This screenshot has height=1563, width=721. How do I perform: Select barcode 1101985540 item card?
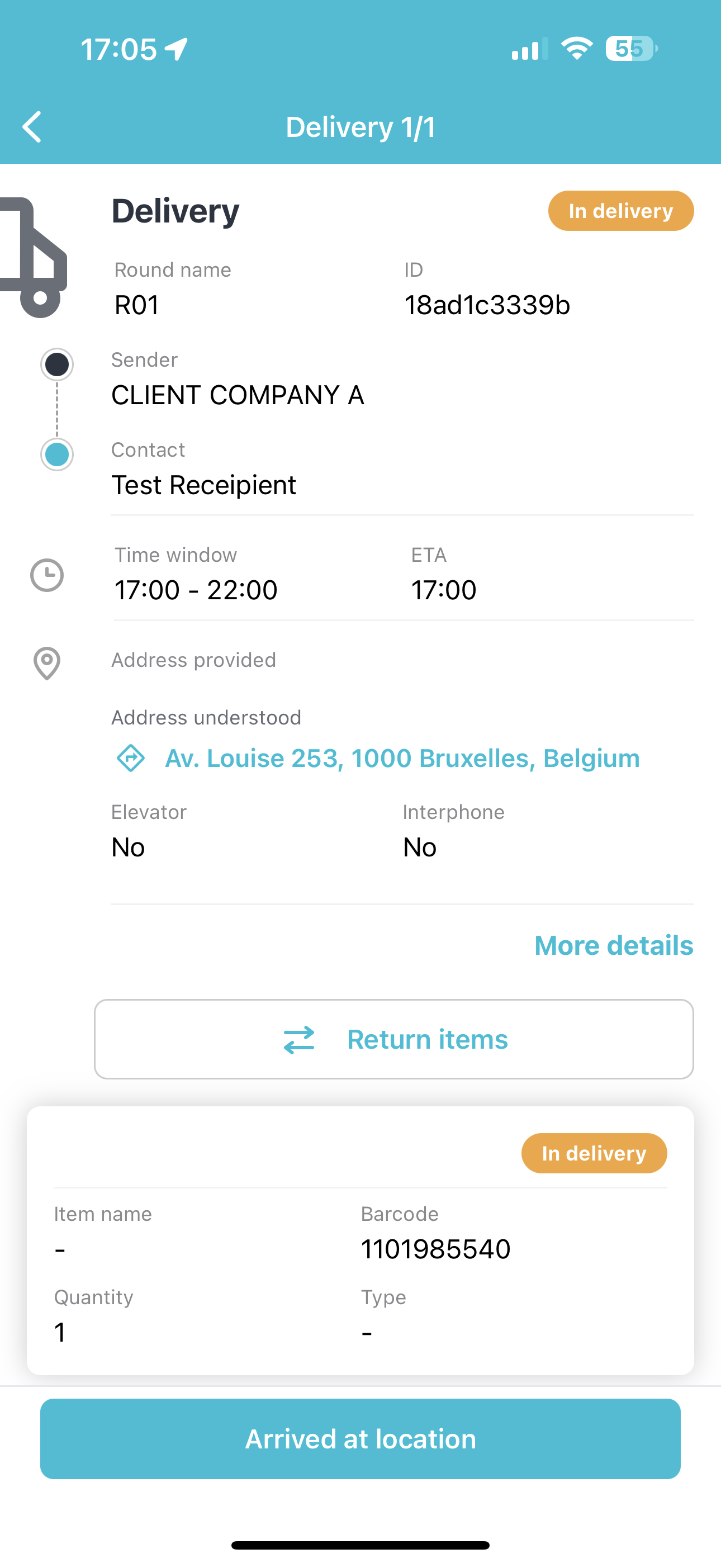coord(360,1240)
